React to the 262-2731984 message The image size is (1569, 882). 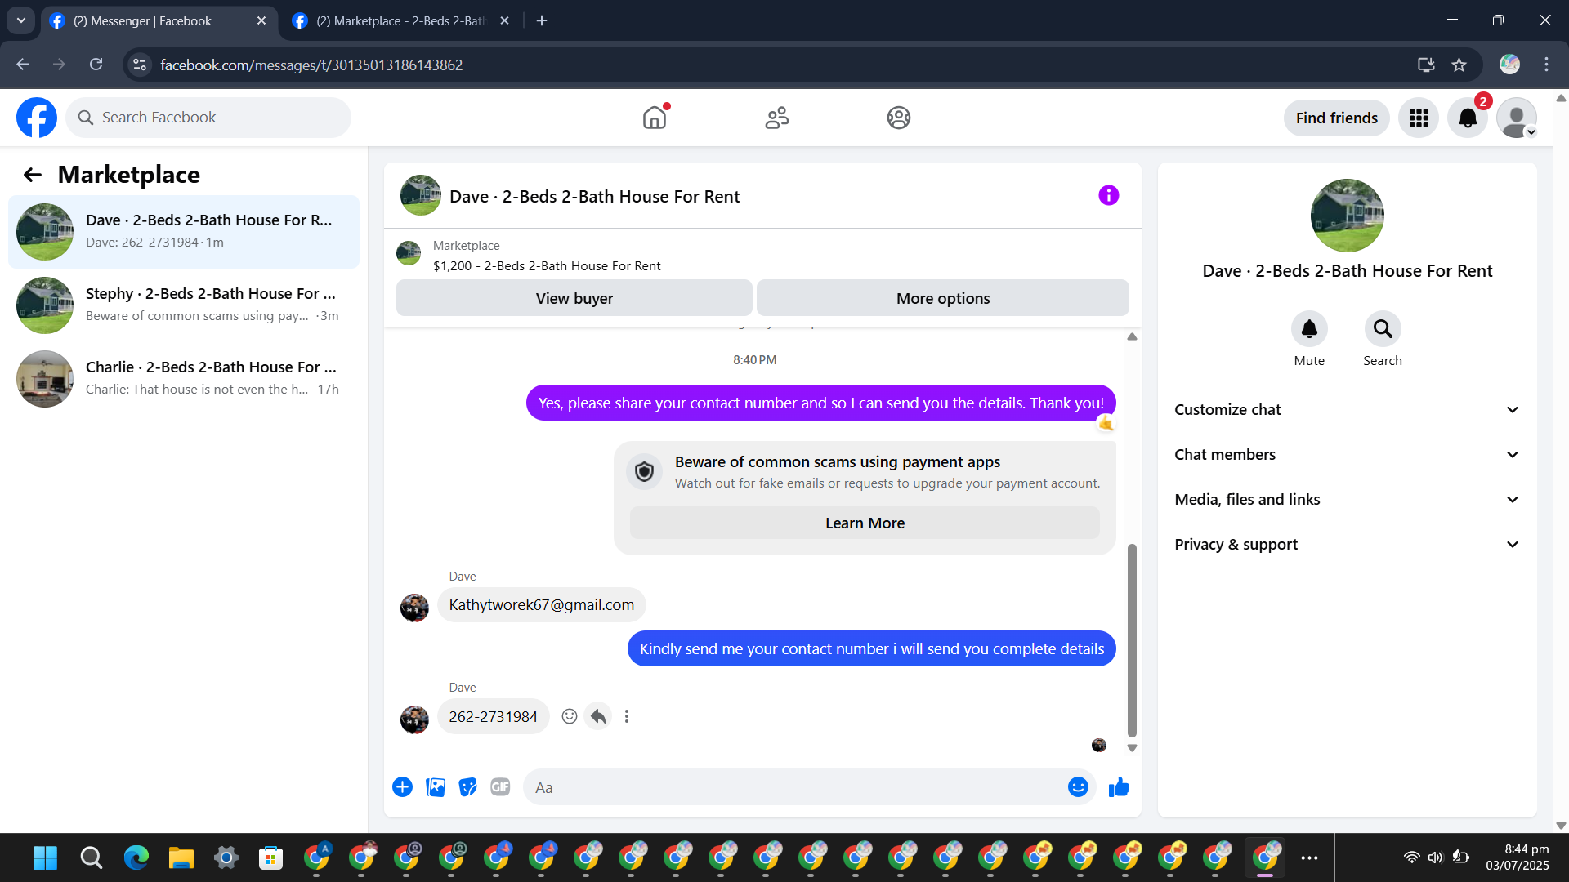tap(570, 716)
